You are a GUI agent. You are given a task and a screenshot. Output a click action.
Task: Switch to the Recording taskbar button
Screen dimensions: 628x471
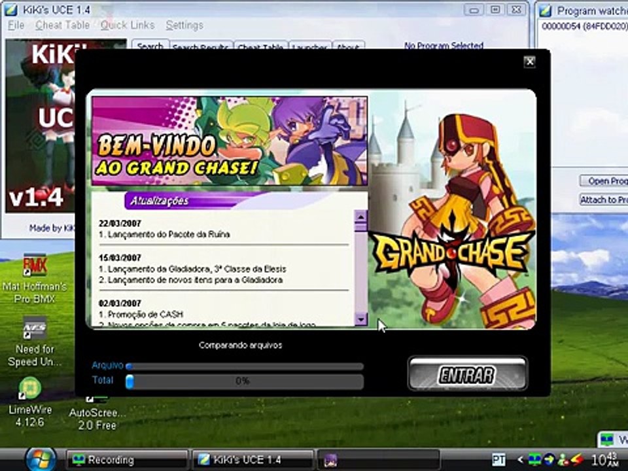(x=126, y=459)
